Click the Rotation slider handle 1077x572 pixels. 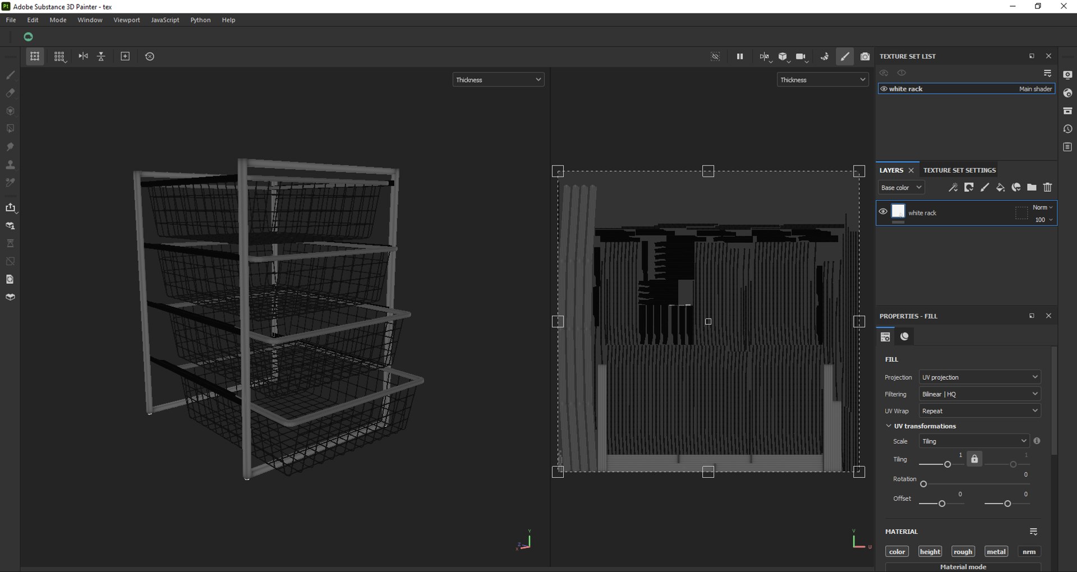[923, 484]
